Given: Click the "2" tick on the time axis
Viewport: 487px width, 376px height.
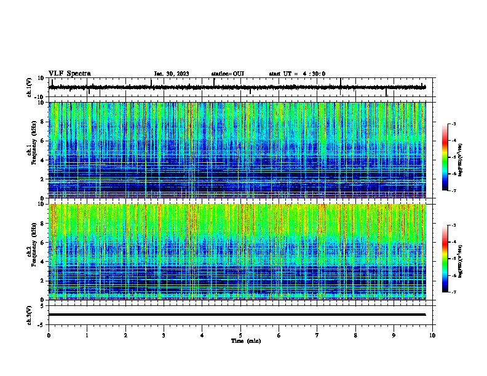Looking at the screenshot, I should coord(125,335).
